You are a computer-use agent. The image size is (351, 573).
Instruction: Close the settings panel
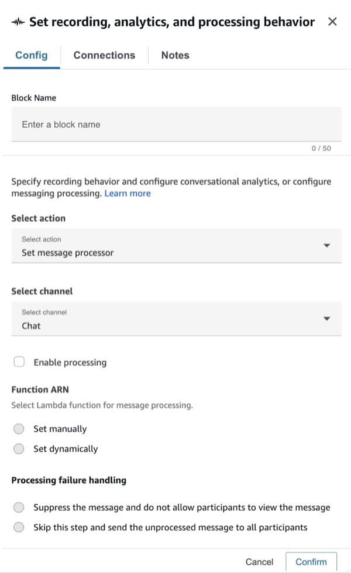tap(332, 22)
